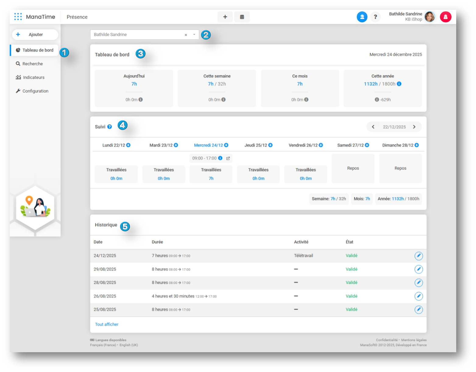Click the Tout afficher link
The image size is (476, 372).
pyautogui.click(x=107, y=324)
